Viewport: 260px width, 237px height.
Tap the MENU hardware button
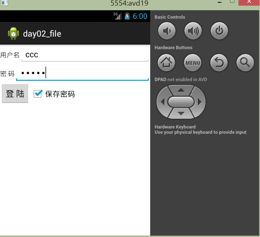pos(193,63)
